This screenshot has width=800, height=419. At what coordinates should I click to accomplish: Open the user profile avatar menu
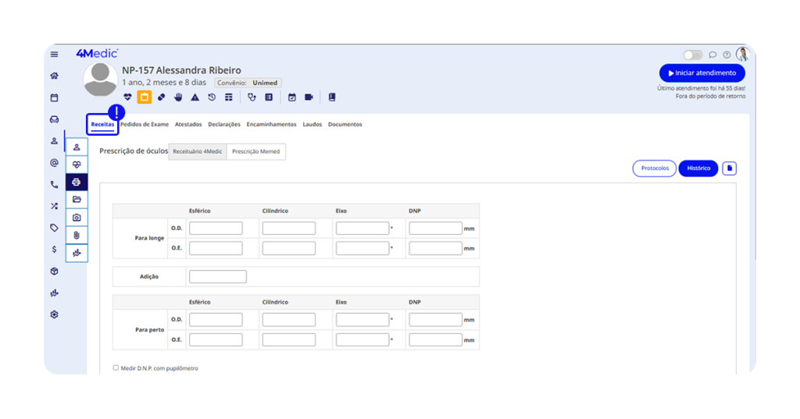click(x=742, y=54)
